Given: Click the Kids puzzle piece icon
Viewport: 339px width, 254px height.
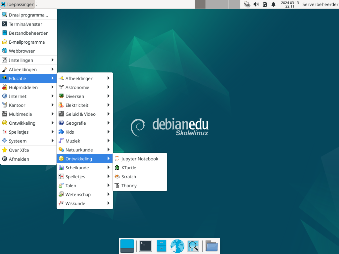Looking at the screenshot, I should [61, 132].
